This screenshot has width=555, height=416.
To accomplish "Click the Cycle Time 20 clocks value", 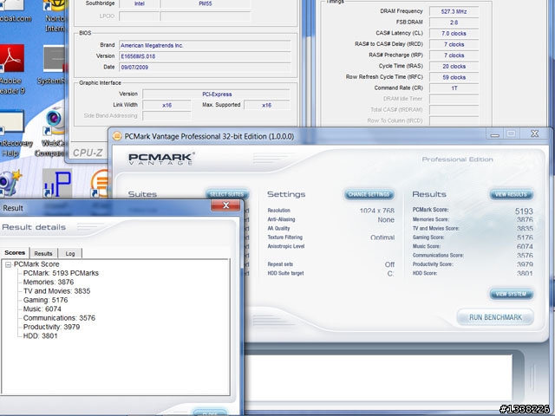I will (x=454, y=66).
